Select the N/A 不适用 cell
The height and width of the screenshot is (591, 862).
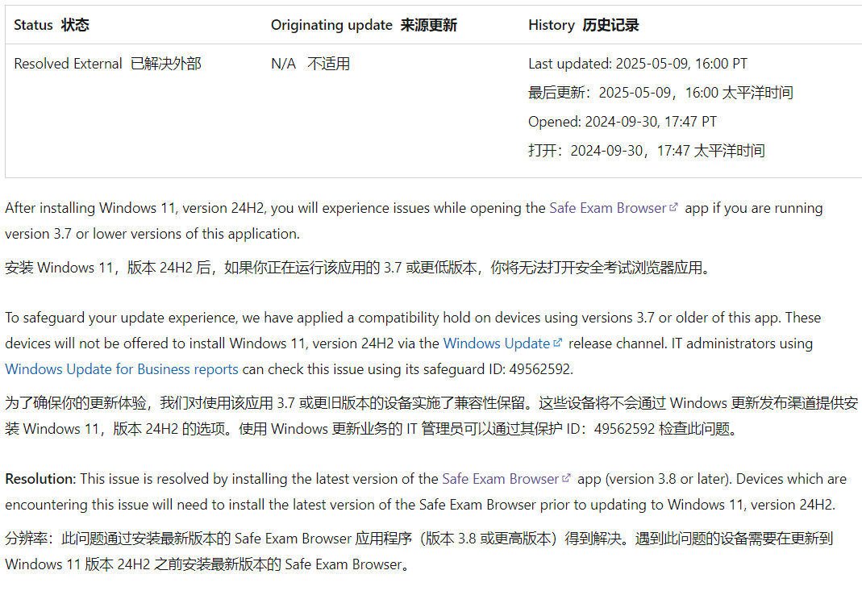pyautogui.click(x=310, y=64)
